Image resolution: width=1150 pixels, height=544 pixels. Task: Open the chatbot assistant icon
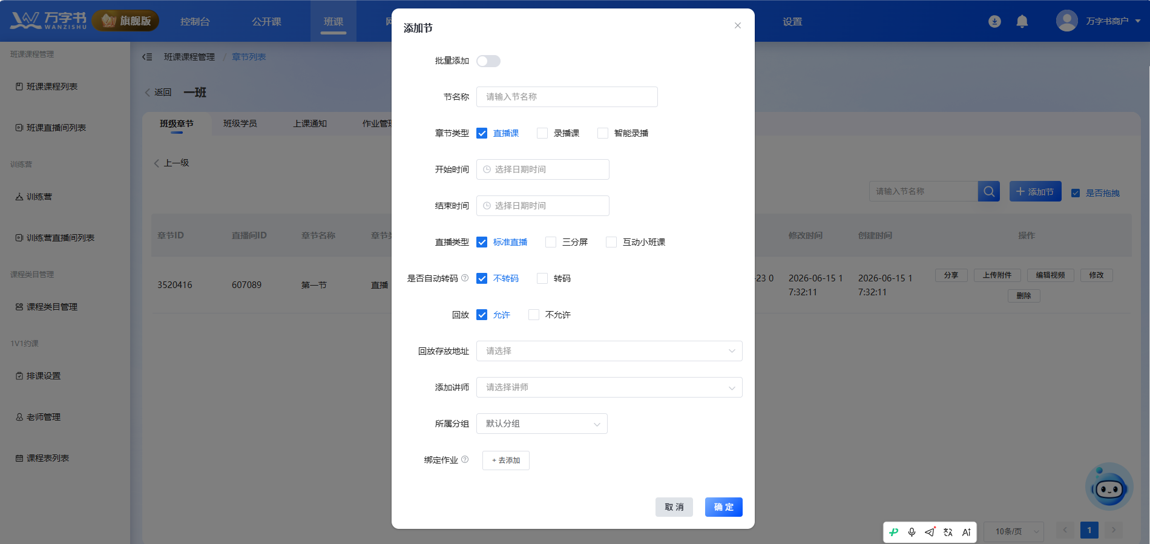1109,487
